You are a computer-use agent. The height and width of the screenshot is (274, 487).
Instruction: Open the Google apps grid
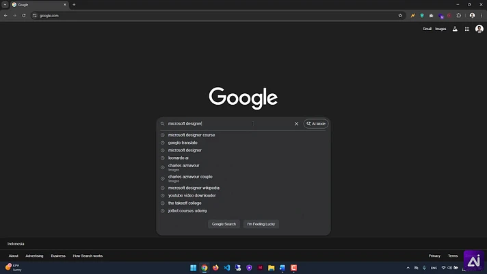(x=467, y=29)
